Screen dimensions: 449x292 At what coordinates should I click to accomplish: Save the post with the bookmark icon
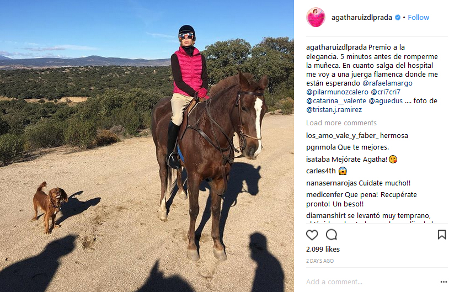click(442, 235)
